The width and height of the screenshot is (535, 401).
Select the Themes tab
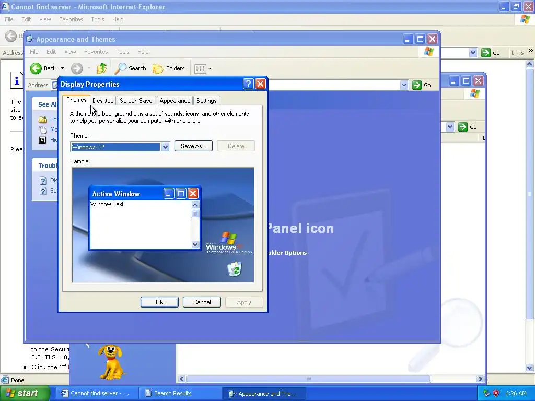click(76, 100)
